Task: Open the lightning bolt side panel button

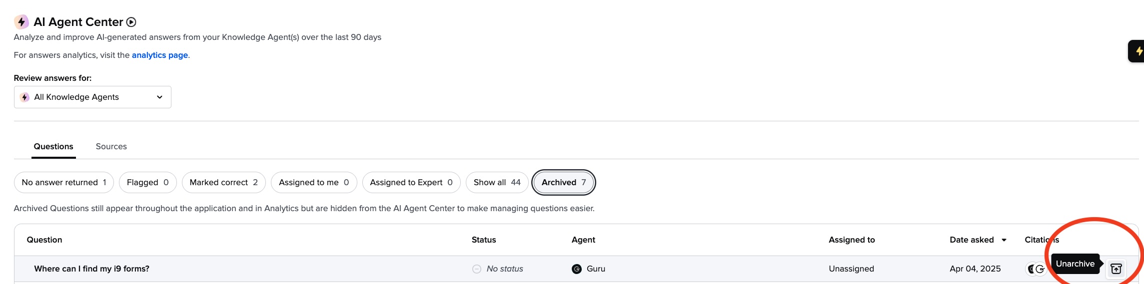Action: 1137,51
